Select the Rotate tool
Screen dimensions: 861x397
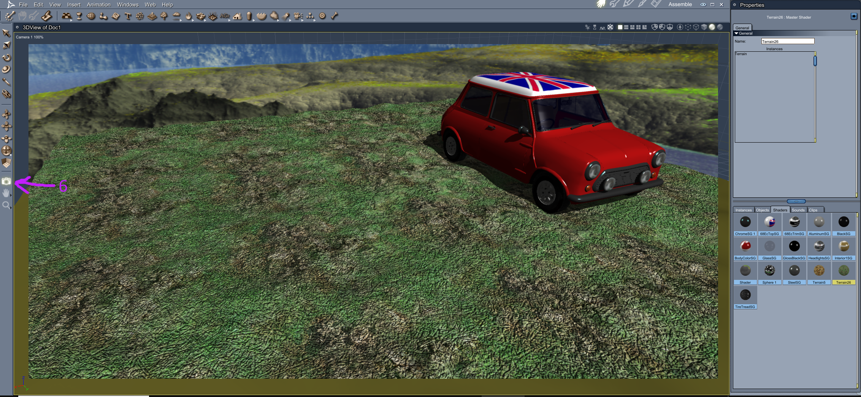click(x=6, y=57)
